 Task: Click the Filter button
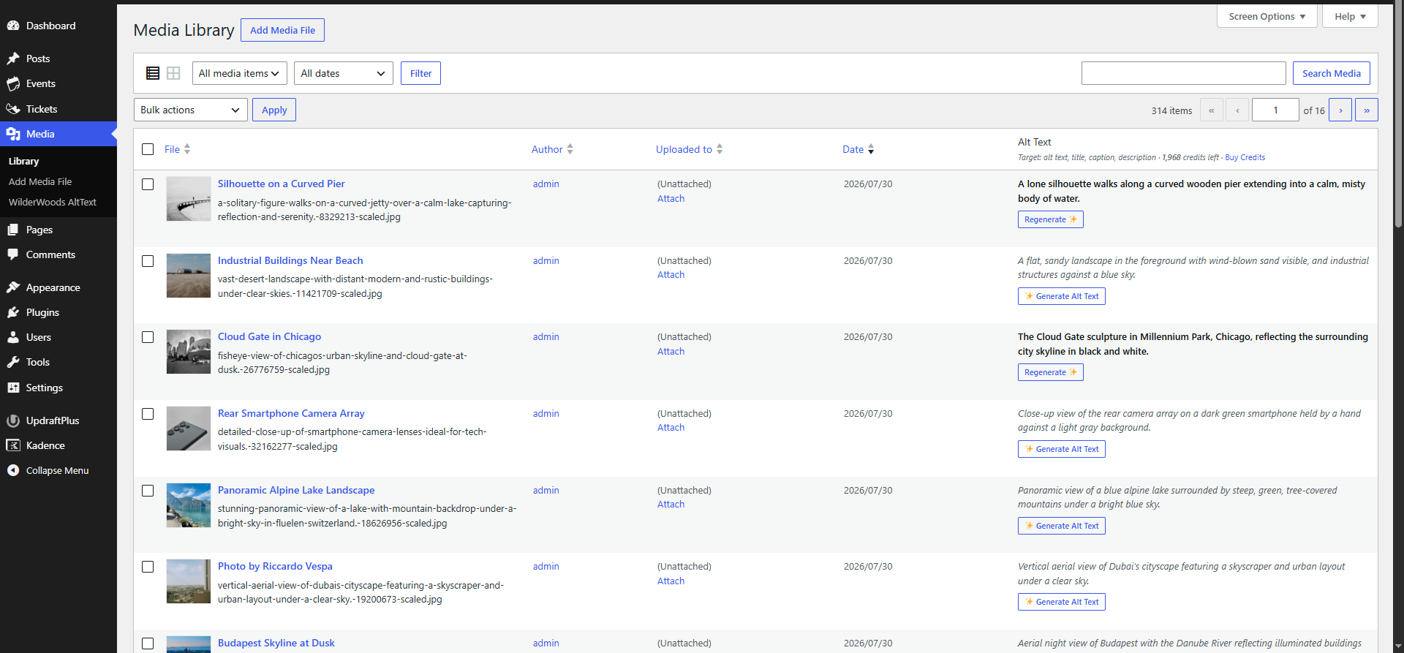tap(420, 73)
